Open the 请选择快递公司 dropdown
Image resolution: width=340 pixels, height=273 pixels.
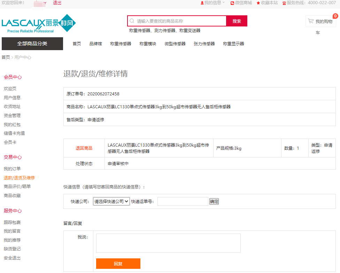(x=111, y=201)
